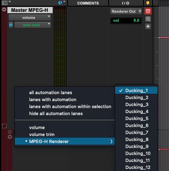Select Ducking_10 from the submenu

[137, 153]
